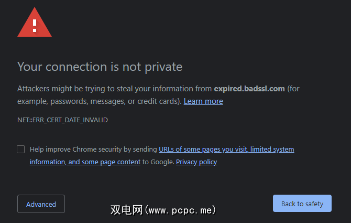Image resolution: width=351 pixels, height=223 pixels.
Task: Click the information, and some page content link line
Action: (x=85, y=162)
